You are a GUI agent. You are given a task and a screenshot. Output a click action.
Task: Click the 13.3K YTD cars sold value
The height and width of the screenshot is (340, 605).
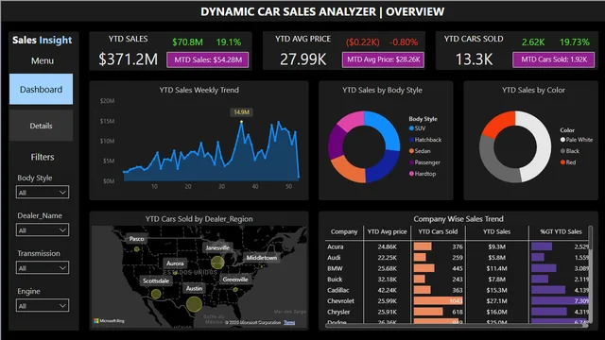point(474,59)
